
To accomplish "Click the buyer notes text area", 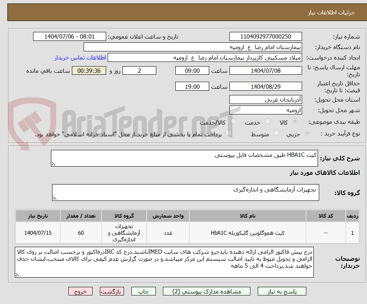I will point(164,262).
